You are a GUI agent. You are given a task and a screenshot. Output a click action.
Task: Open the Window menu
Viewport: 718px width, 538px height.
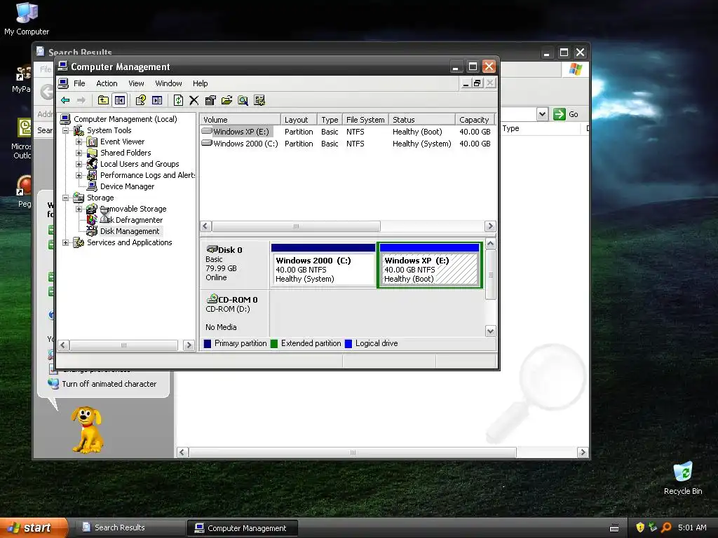(168, 83)
